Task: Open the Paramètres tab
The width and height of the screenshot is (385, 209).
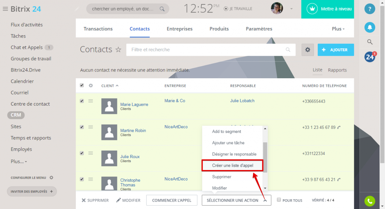Action: 259,29
